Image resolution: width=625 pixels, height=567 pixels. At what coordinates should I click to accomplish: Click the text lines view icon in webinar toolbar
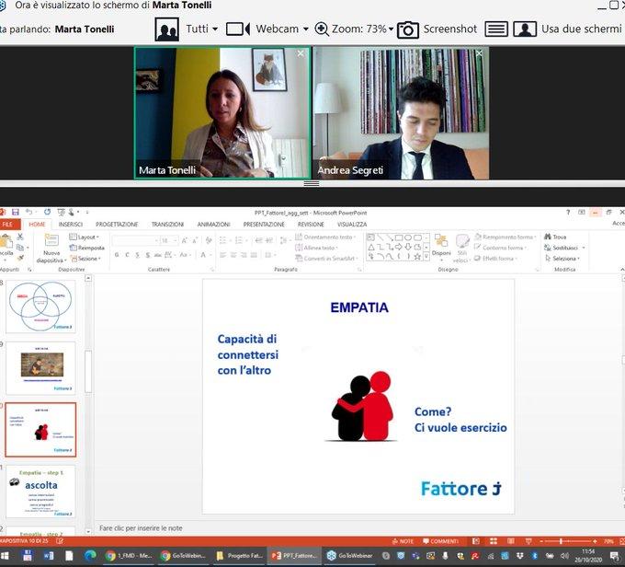click(495, 29)
